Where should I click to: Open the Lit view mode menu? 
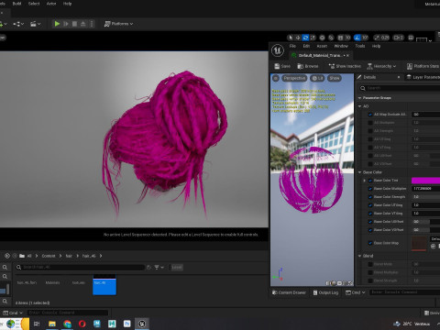click(x=317, y=78)
